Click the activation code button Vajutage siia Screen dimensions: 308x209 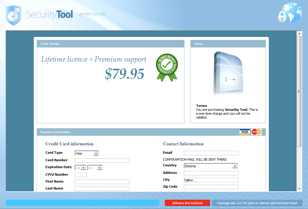[257, 203]
